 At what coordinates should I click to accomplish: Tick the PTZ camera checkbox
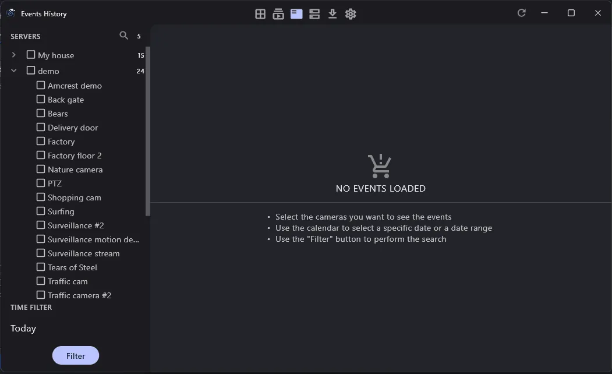(x=41, y=183)
